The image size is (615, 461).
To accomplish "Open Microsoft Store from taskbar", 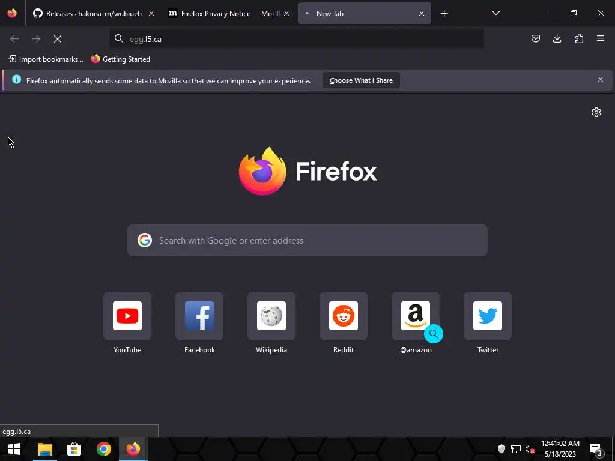I will click(74, 449).
